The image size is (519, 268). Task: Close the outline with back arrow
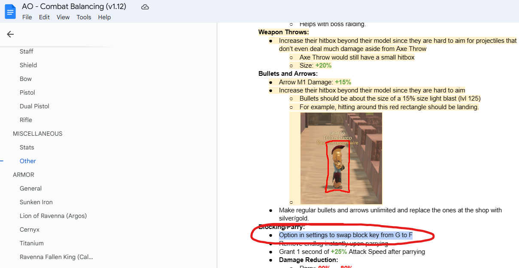(10, 35)
